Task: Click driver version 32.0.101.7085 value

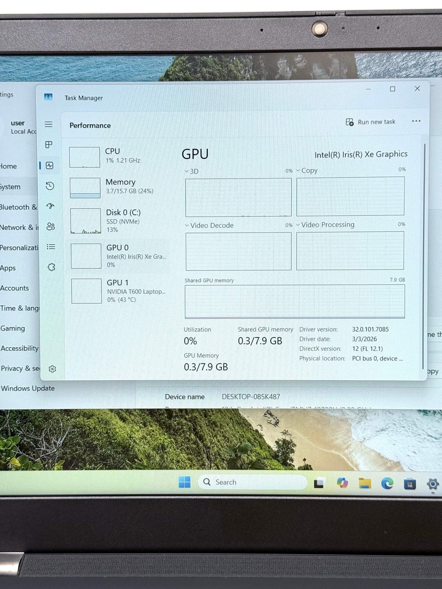Action: click(x=370, y=329)
